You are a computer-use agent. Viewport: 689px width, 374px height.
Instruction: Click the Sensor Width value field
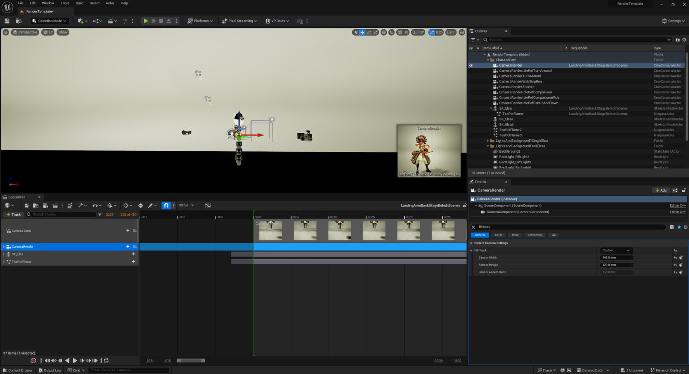[616, 258]
